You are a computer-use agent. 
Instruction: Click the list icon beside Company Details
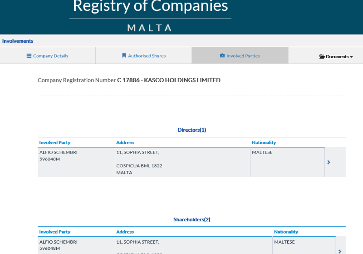tap(29, 55)
